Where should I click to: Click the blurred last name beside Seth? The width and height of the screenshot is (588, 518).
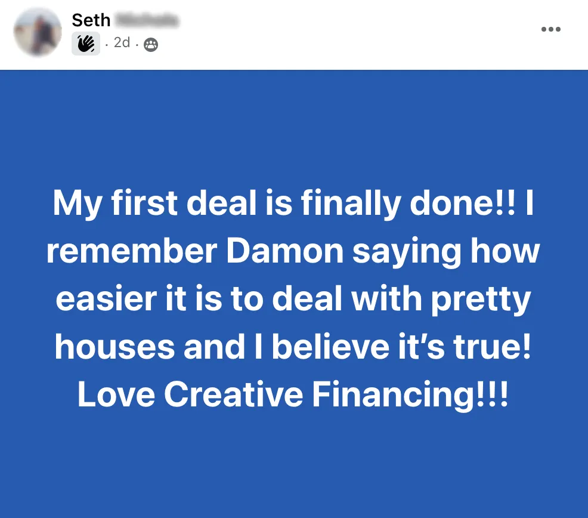pos(146,20)
